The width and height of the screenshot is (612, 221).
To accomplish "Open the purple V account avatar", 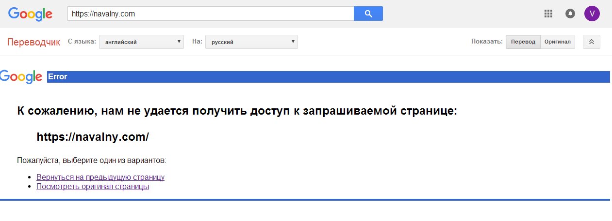I will [592, 14].
